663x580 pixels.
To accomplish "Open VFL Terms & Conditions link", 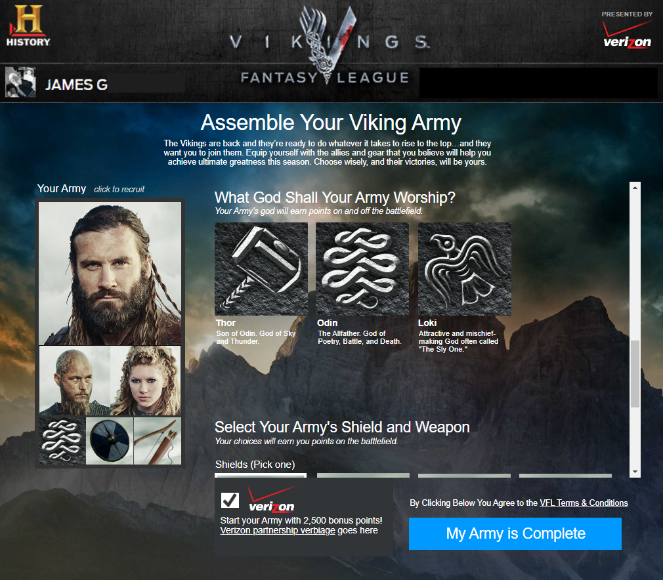I will click(584, 503).
